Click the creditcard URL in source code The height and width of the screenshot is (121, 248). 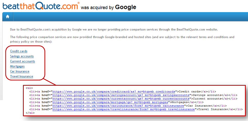pos(114,92)
